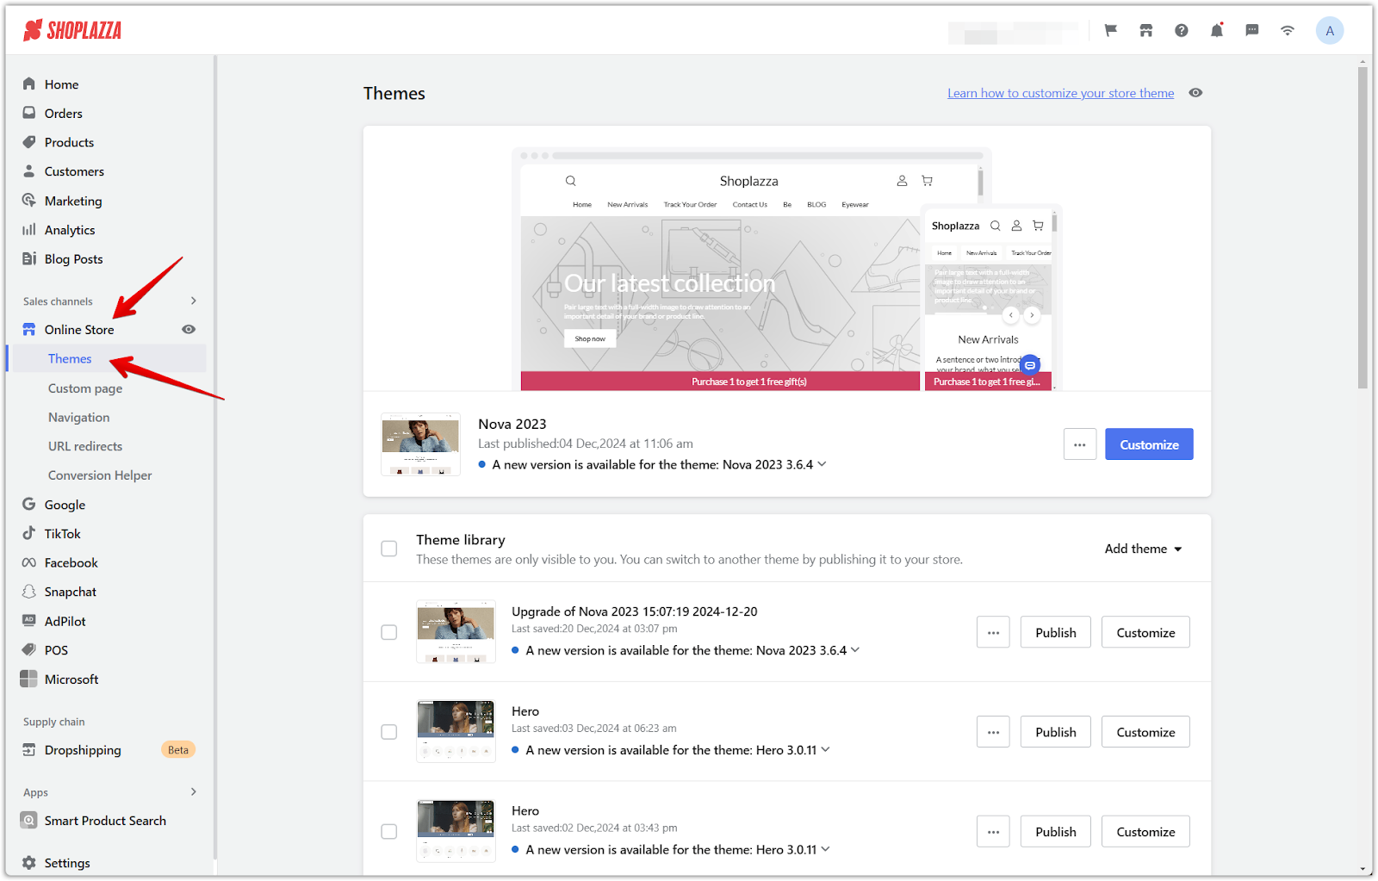The image size is (1378, 881).
Task: Expand Nova 2023 3.6.4 version notice on published theme
Action: 822,464
